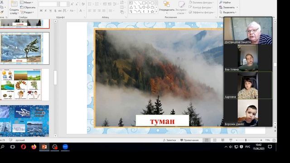Click the русский language indicator
290x163 pixels.
(20, 140)
